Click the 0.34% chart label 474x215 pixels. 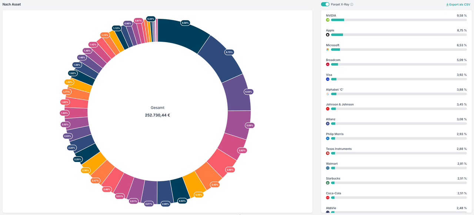click(151, 18)
